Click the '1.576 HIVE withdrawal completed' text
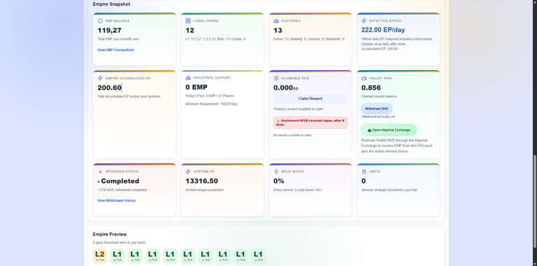This screenshot has height=266, width=537. tap(122, 190)
